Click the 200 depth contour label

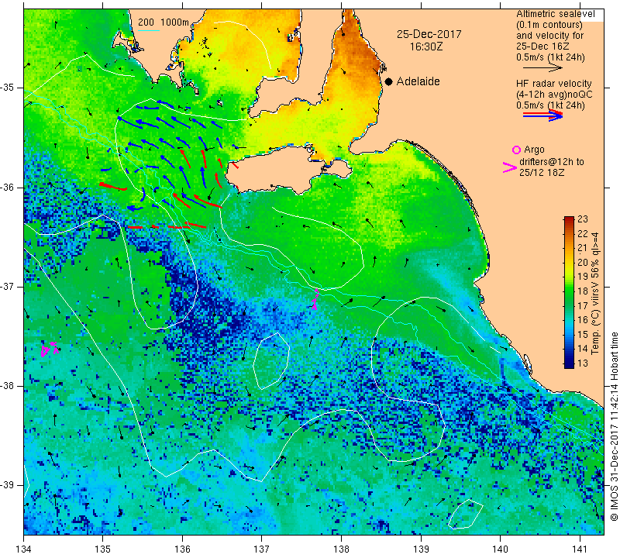(x=146, y=22)
